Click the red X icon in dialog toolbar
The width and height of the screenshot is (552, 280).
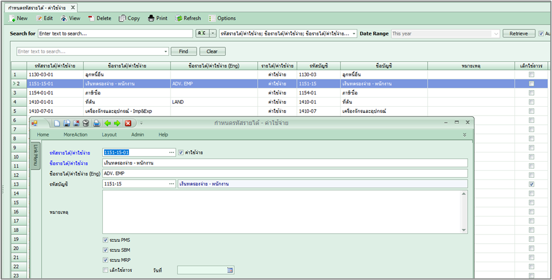(128, 123)
